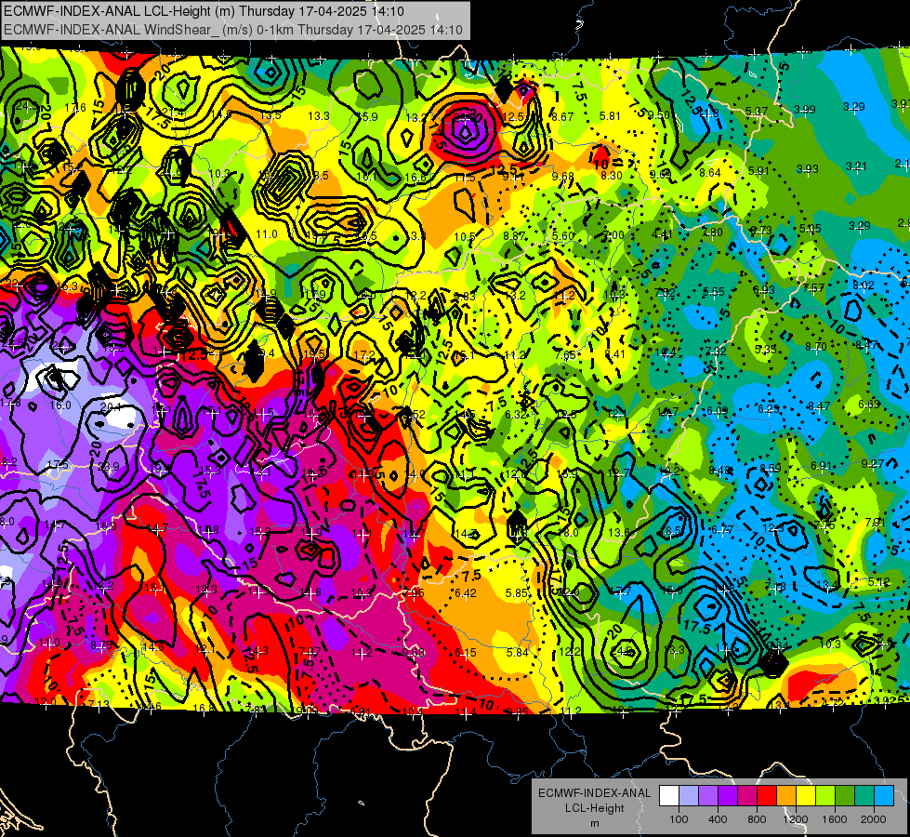The height and width of the screenshot is (837, 910).
Task: Click the 6.15 shear value
Action: coord(466,653)
